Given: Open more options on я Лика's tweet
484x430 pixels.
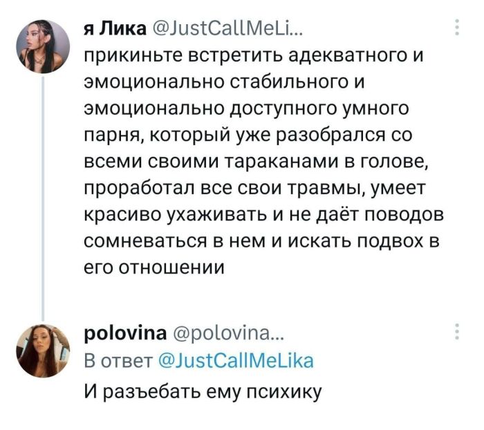Looking at the screenshot, I should click(x=456, y=28).
